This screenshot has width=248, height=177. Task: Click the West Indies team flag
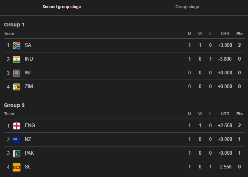click(x=16, y=73)
